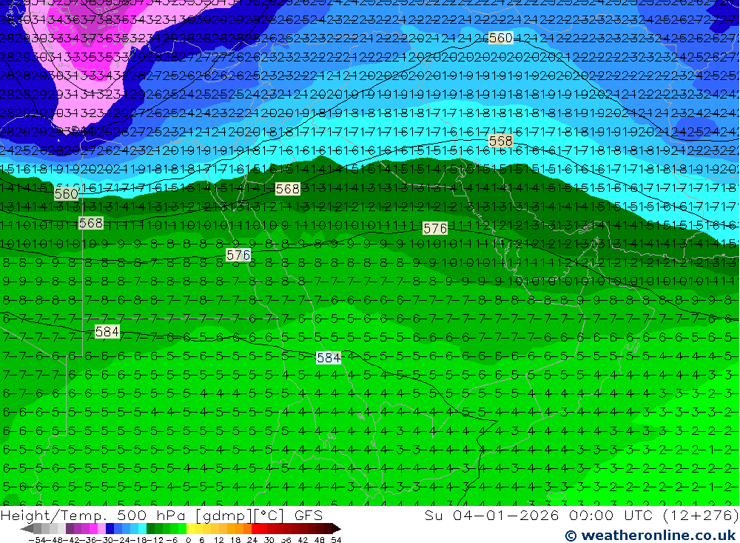This screenshot has width=740, height=543.
Task: Click the left gray arrow of the legend
Action: point(27,528)
